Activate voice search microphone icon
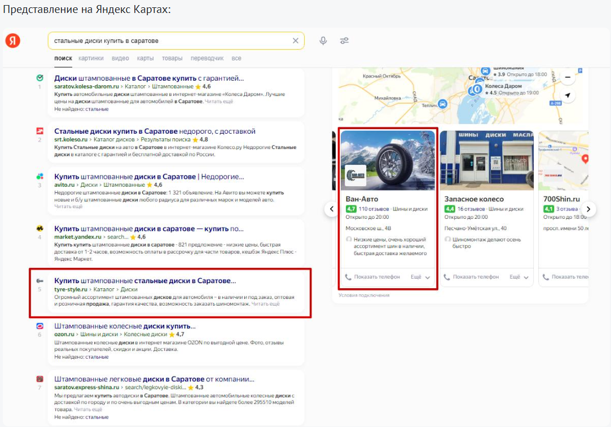The image size is (611, 427). (x=323, y=41)
